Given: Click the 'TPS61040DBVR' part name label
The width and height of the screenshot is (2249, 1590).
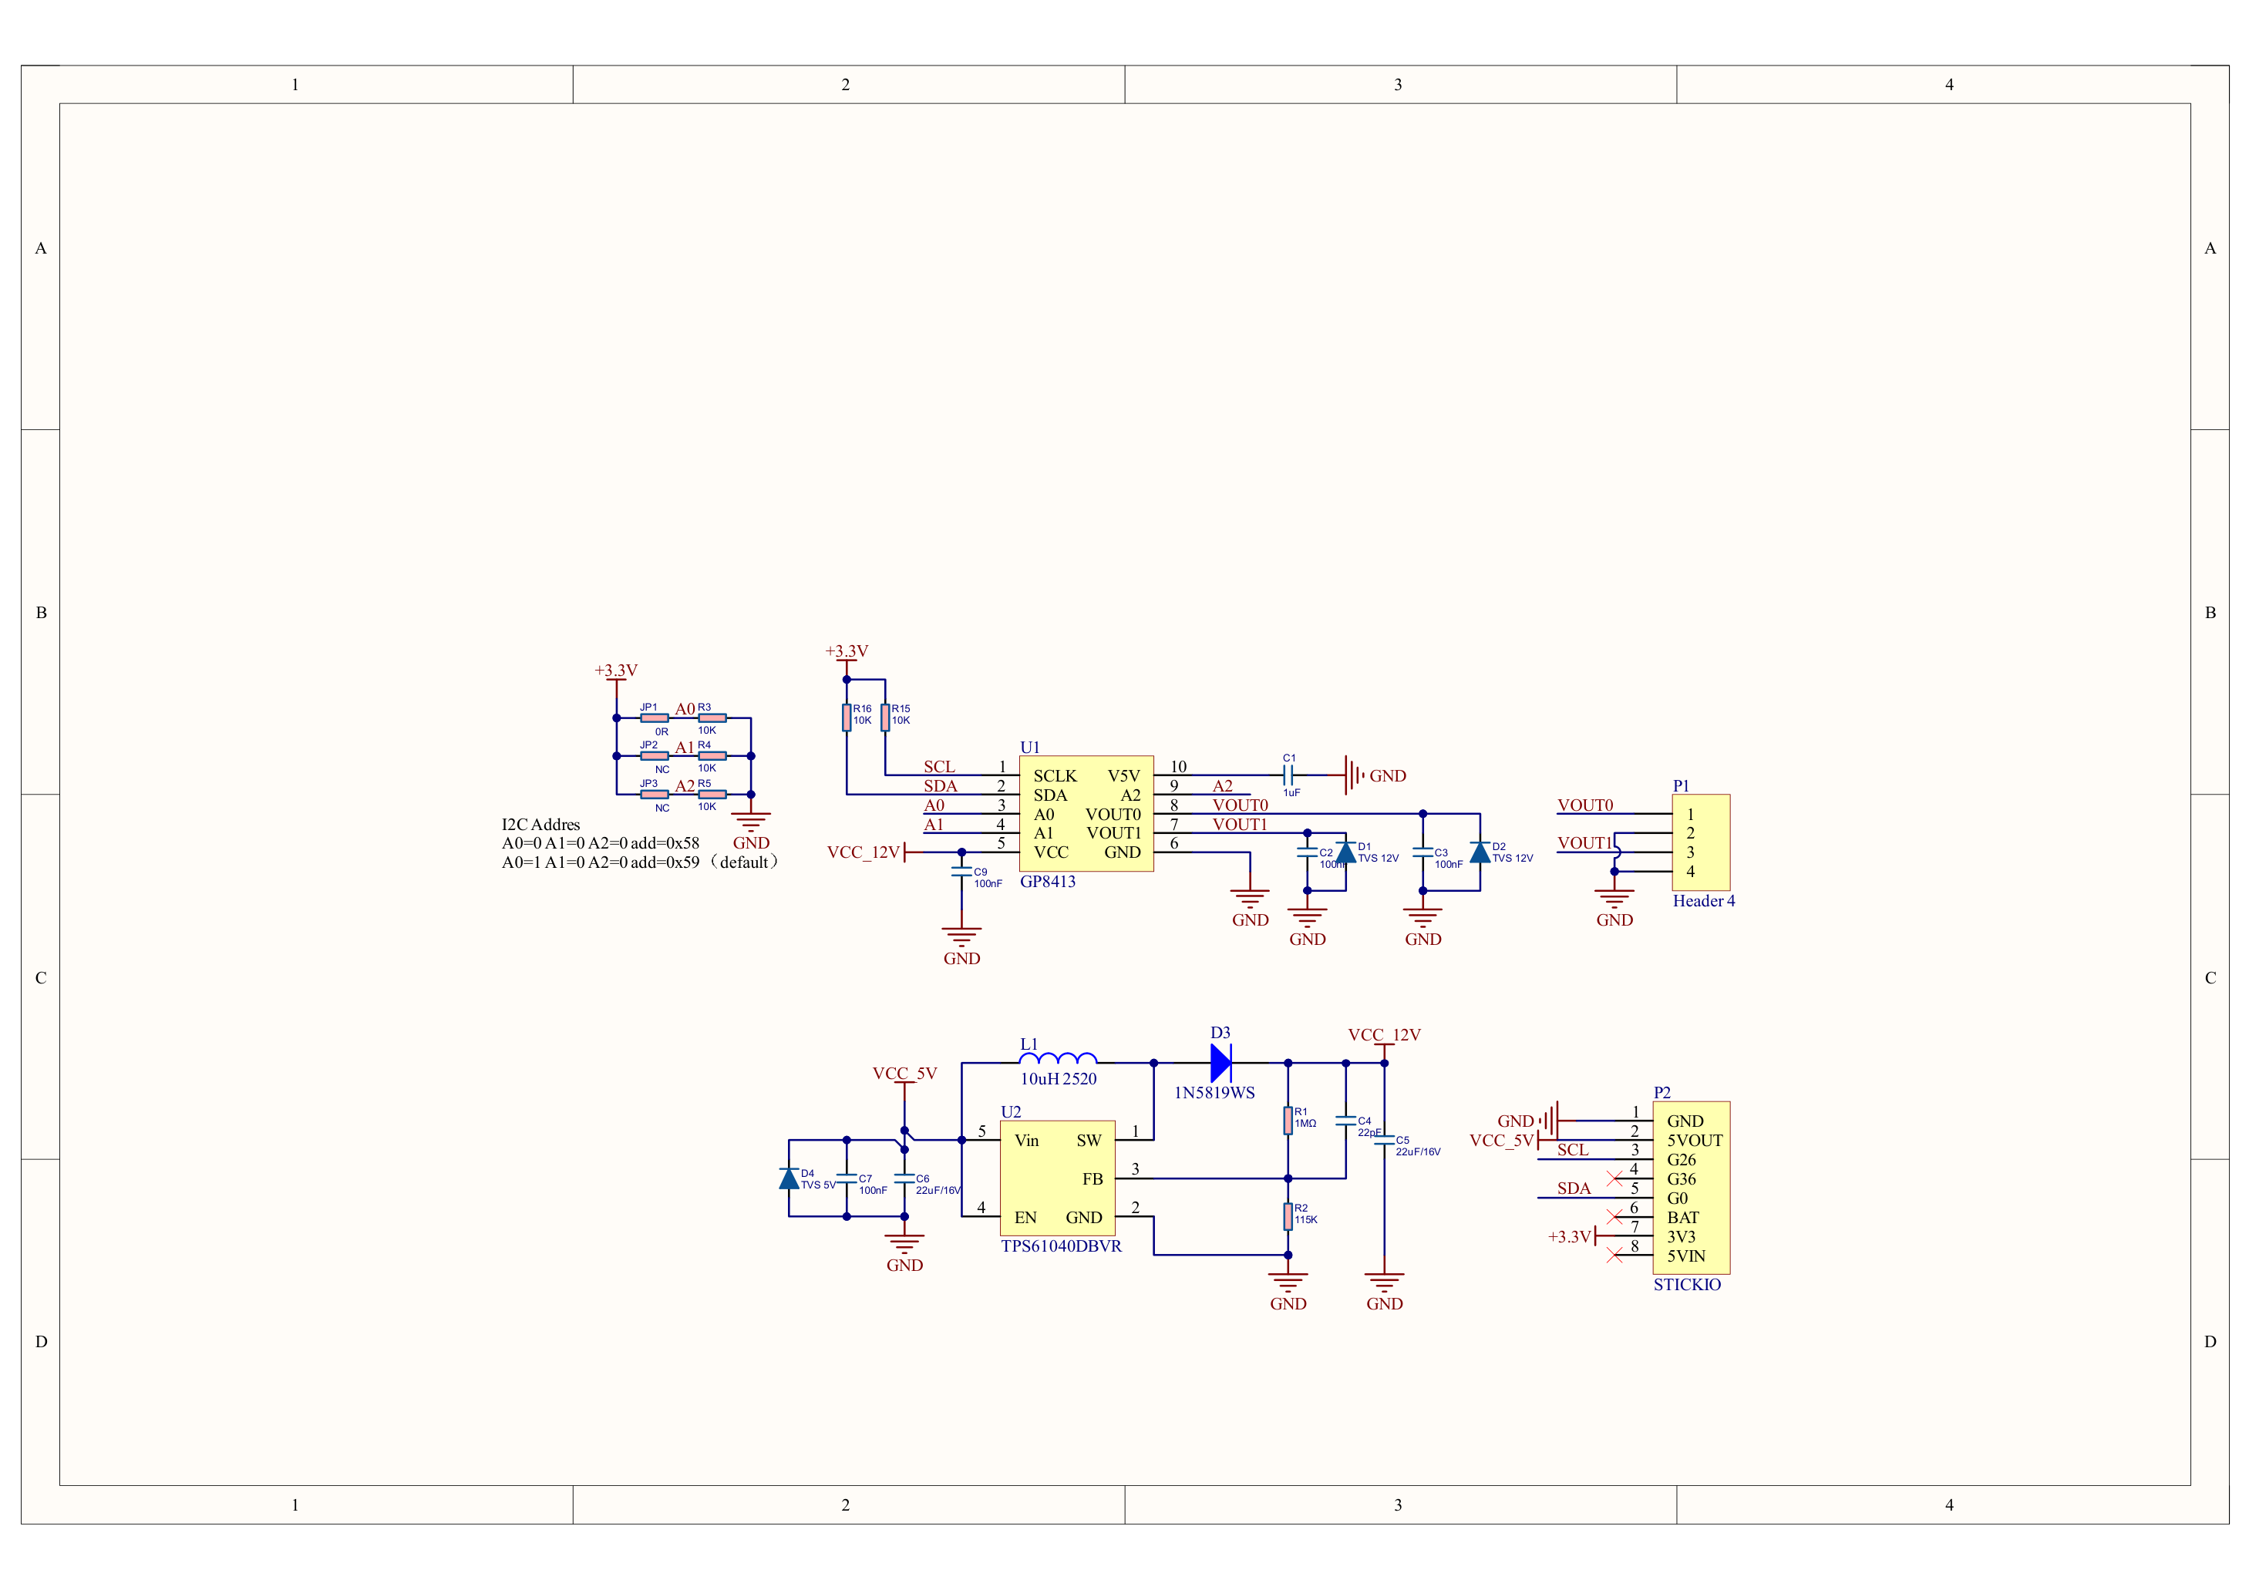Looking at the screenshot, I should (1061, 1246).
